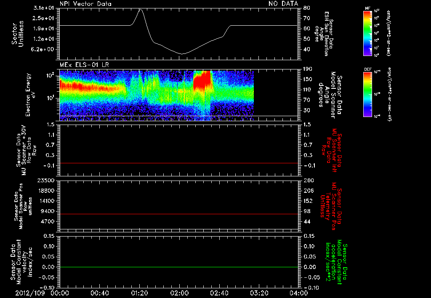Select the "NPI Vector Data" panel title
Viewport: 431px width, 298px height.
85,3
